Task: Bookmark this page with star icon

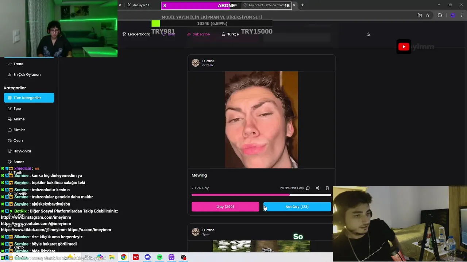Action: point(428,15)
